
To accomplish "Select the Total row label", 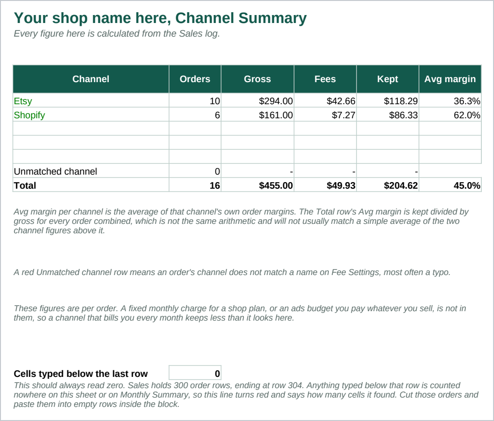I will (91, 185).
